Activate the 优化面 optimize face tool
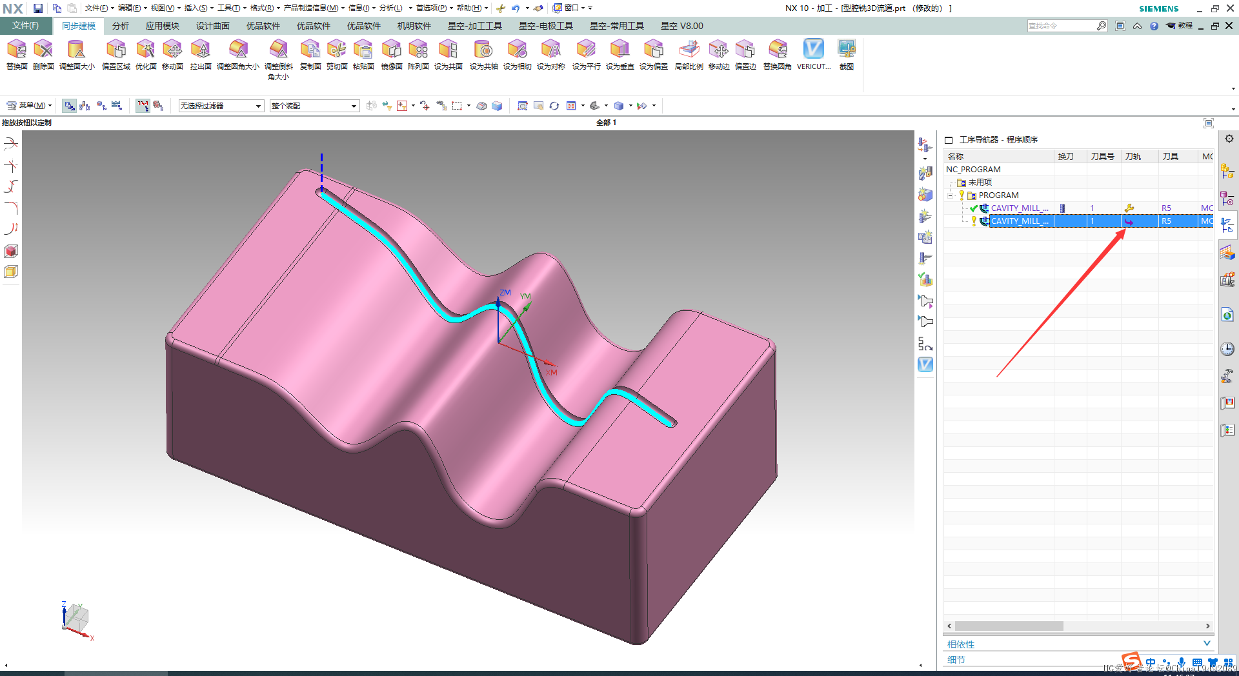The height and width of the screenshot is (676, 1239). (146, 54)
